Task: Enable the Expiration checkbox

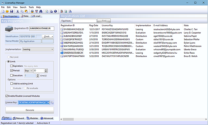Action: coord(11,66)
